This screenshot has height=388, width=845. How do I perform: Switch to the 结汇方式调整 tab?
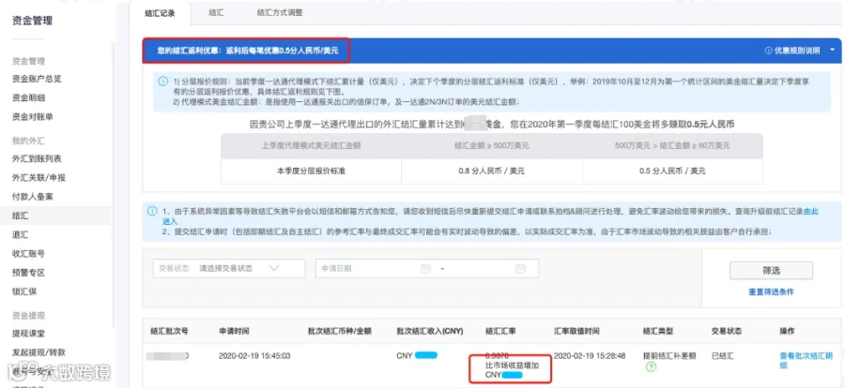pyautogui.click(x=280, y=13)
